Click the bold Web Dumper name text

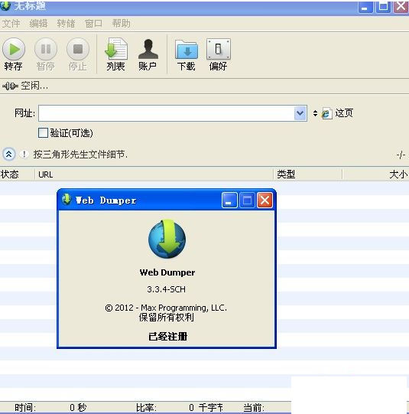pyautogui.click(x=167, y=272)
